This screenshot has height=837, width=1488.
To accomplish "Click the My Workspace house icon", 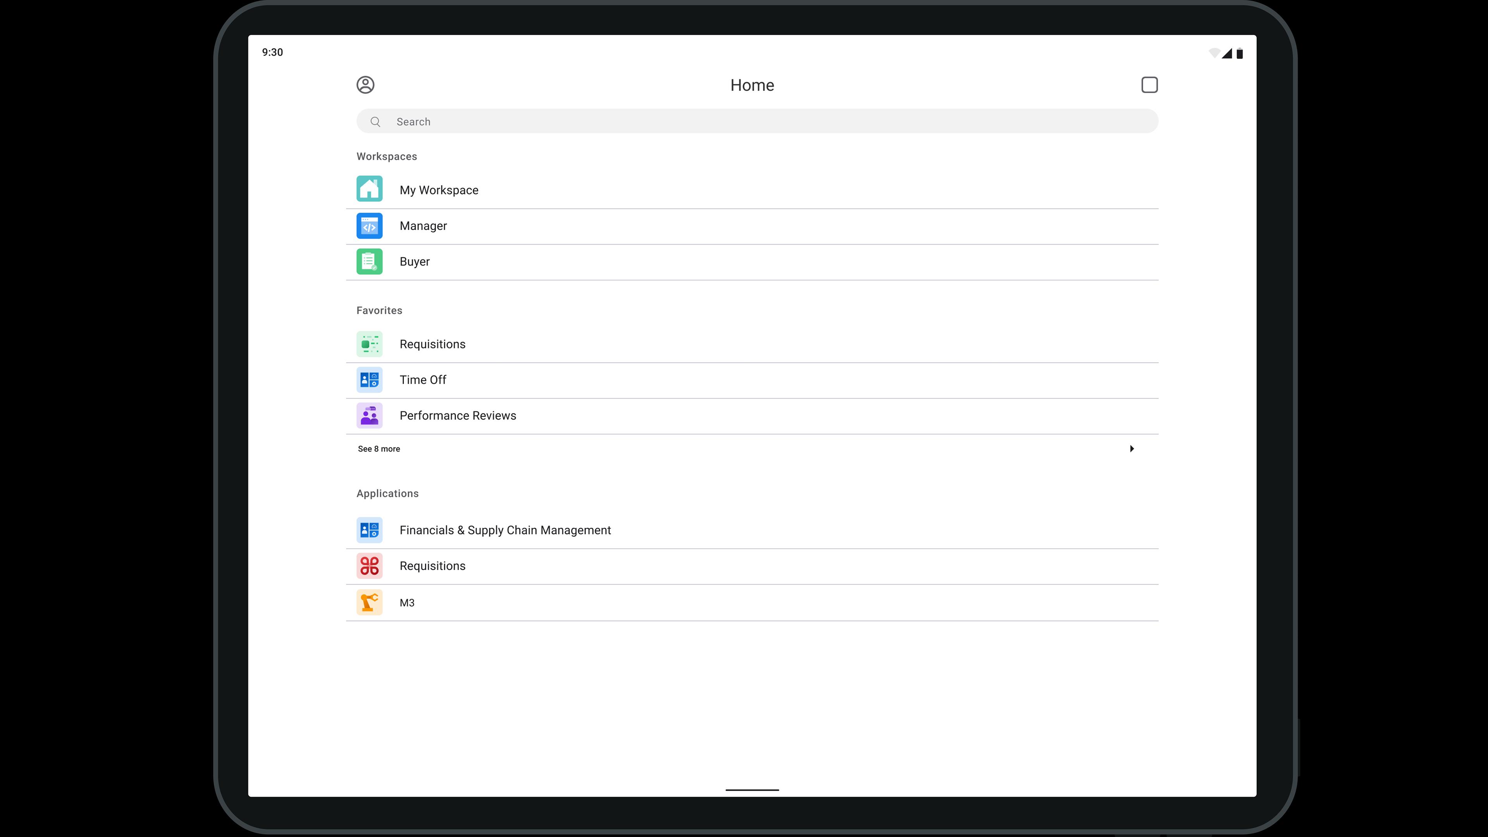I will click(369, 189).
